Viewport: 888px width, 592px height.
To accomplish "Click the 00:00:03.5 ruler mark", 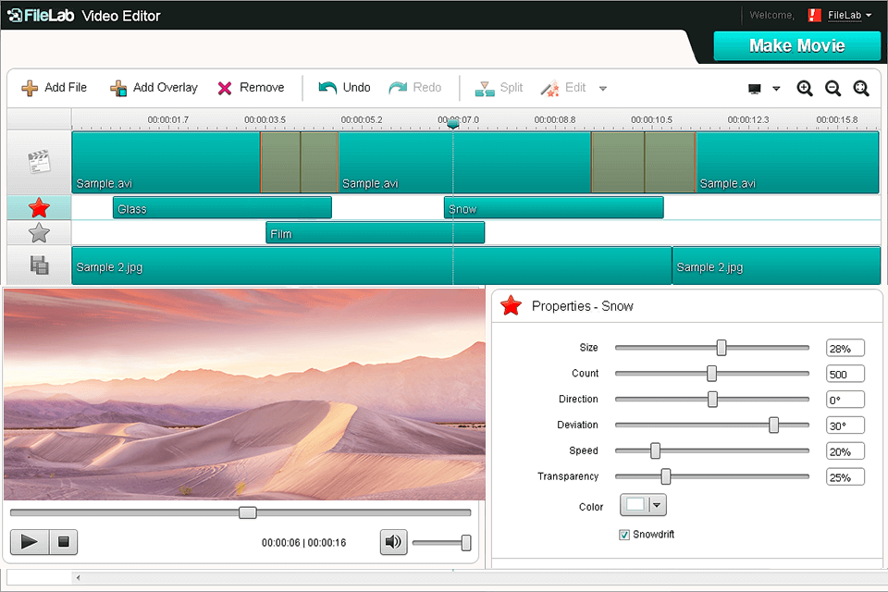I will click(x=265, y=120).
